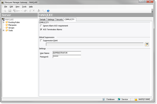157x104 pixels.
Task: Enable Ignore Alarm ACK requirement checkbox
Action: (x=41, y=26)
